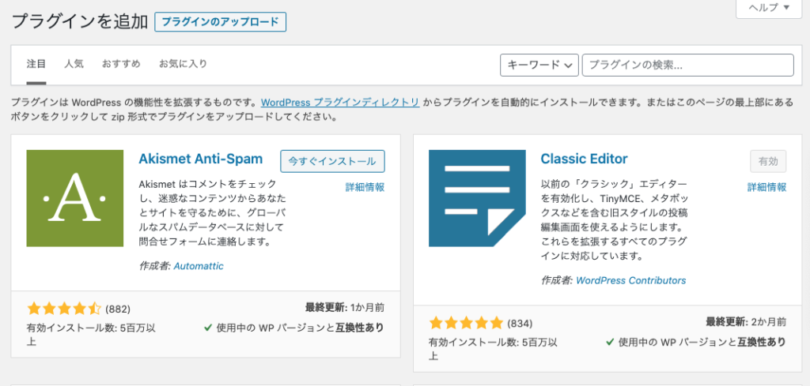The width and height of the screenshot is (810, 386).
Task: Install Akismet with 今すぐインストール button
Action: (333, 161)
